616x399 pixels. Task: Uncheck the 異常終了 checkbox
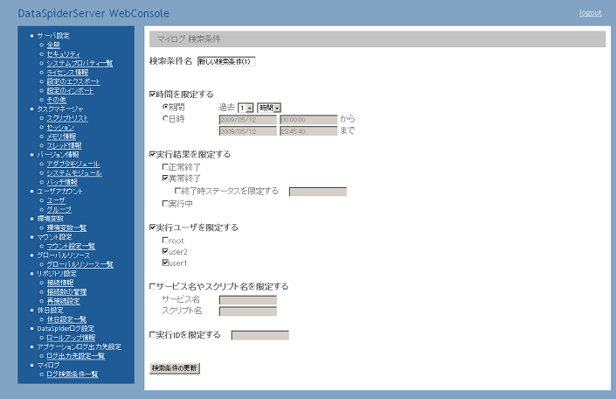click(165, 178)
